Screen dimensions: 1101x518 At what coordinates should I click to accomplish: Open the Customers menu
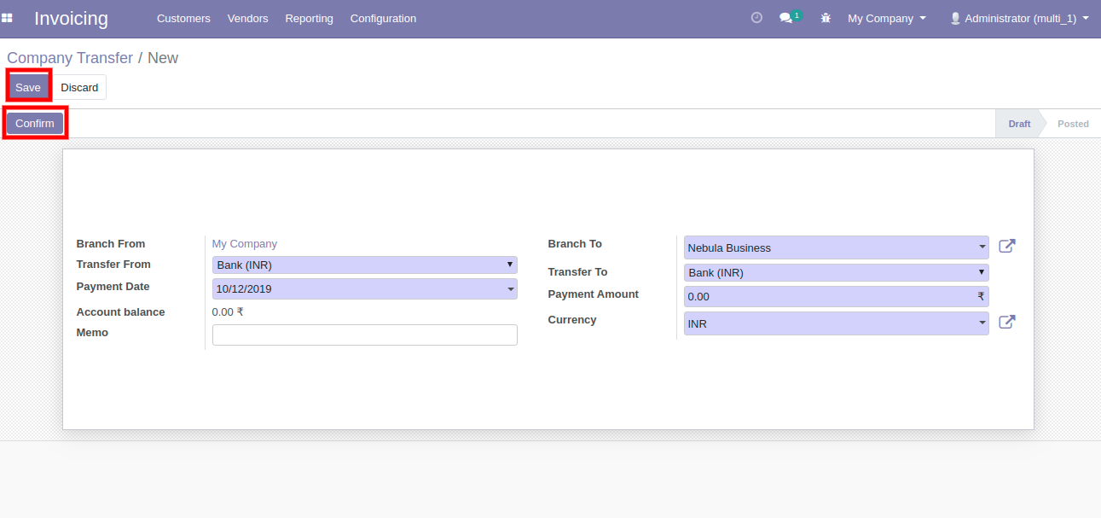[183, 18]
